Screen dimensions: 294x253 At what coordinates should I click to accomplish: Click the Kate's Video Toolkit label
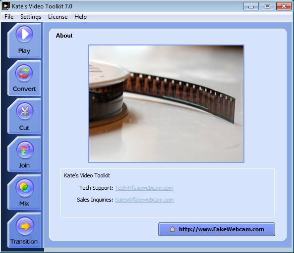pos(87,175)
